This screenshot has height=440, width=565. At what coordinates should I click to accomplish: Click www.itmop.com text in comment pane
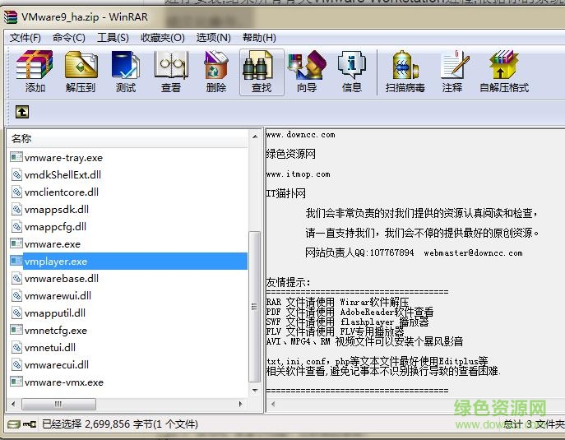click(x=298, y=174)
